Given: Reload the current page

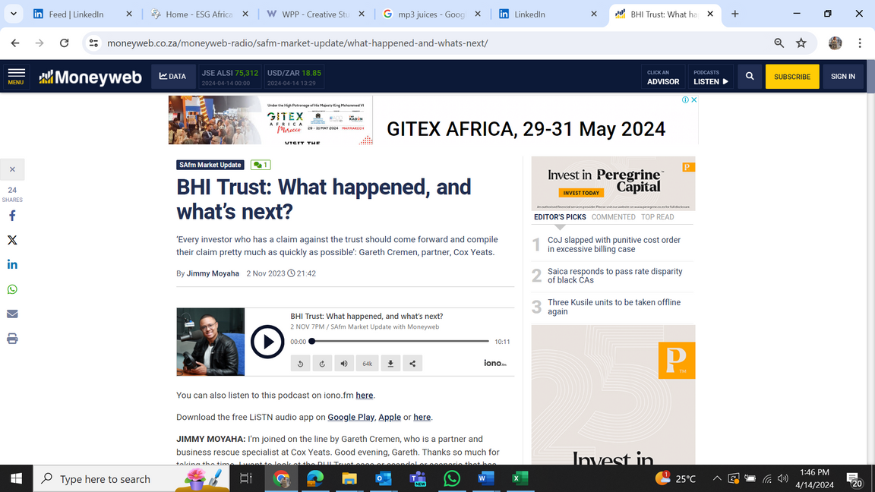Looking at the screenshot, I should (64, 43).
